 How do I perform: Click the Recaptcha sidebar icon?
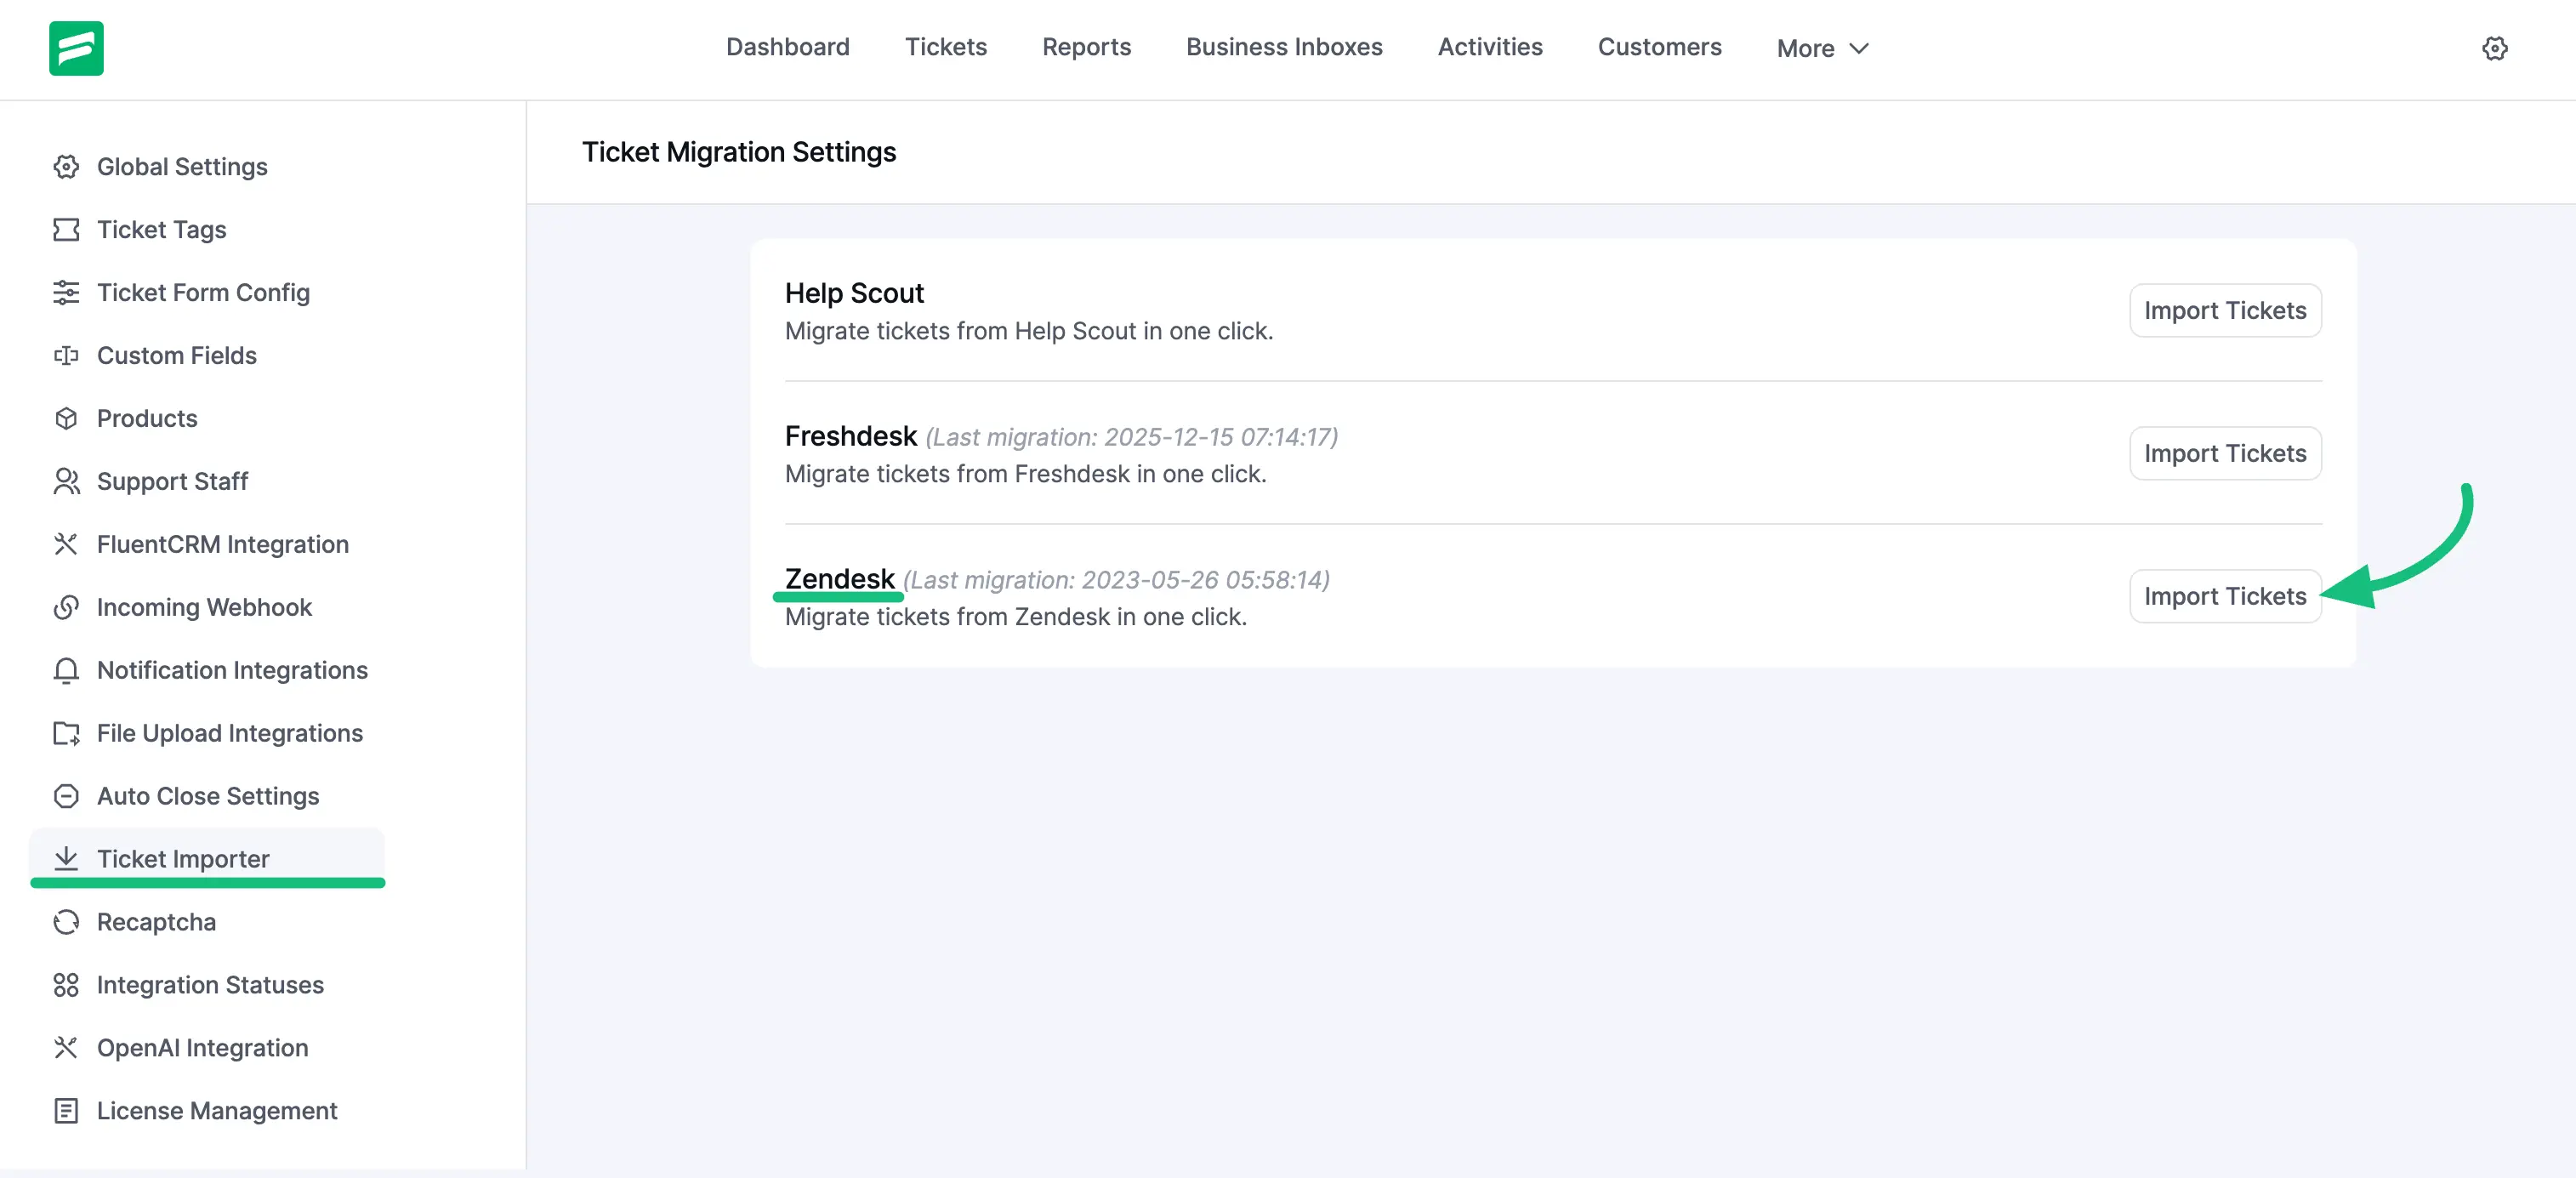click(66, 922)
